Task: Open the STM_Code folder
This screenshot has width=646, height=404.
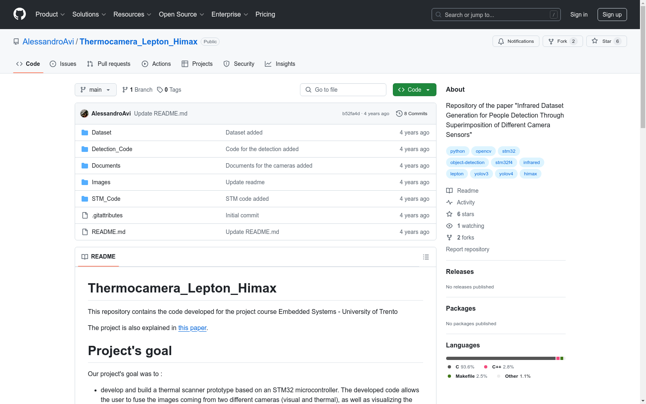Action: [x=106, y=199]
